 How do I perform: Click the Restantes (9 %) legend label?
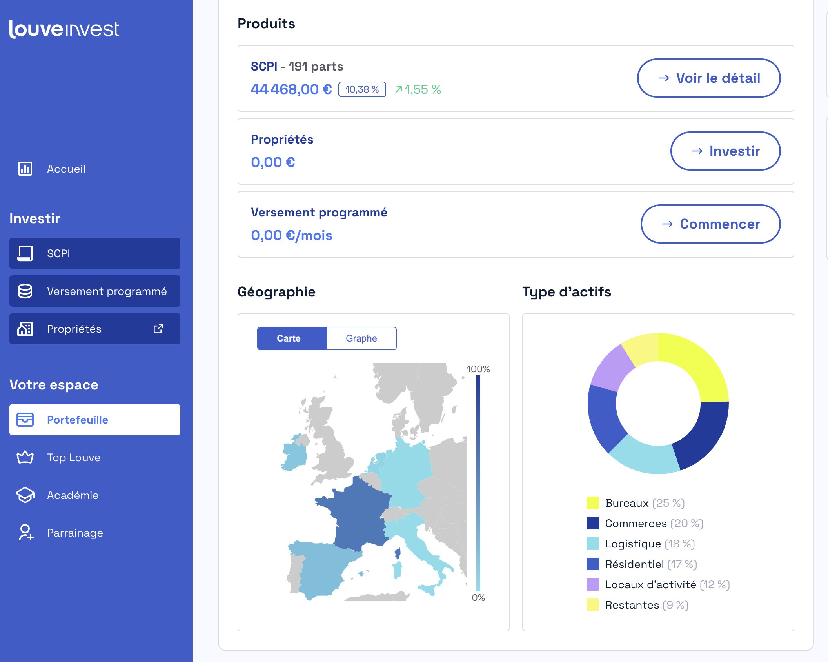[647, 605]
